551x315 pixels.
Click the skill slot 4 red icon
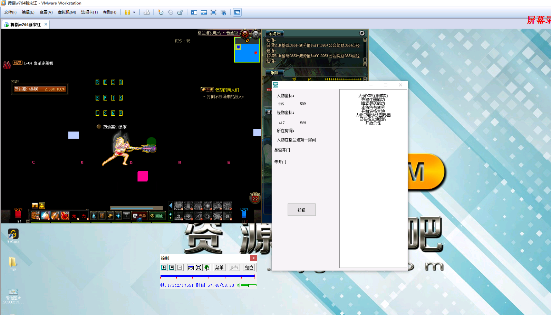tap(65, 216)
